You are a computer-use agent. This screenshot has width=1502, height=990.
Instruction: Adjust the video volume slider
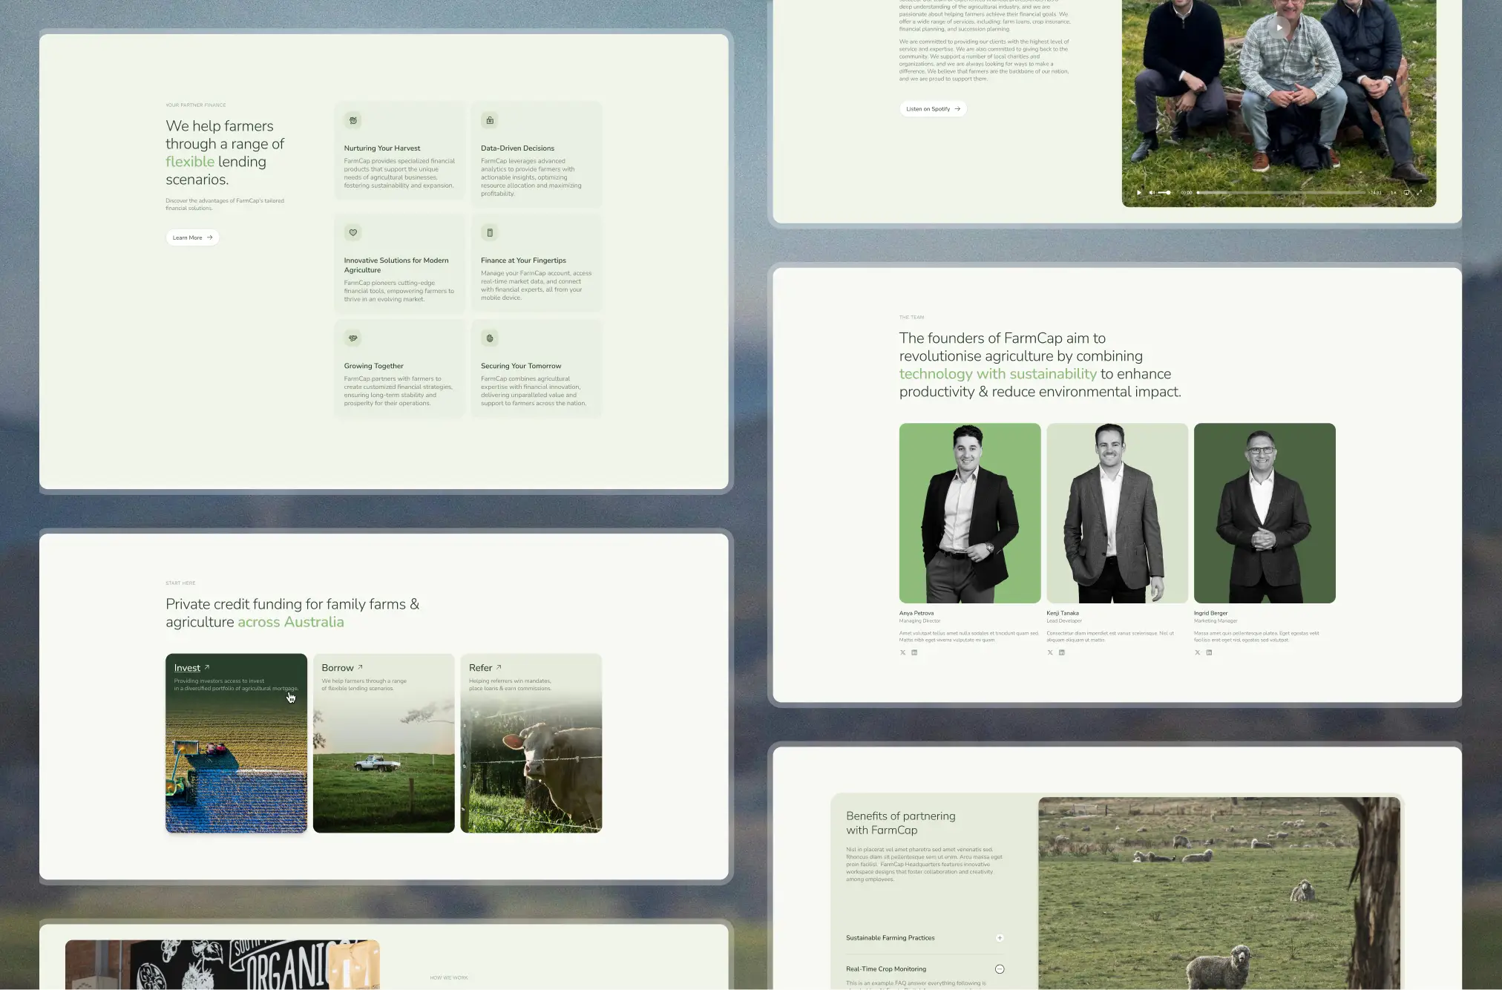click(x=1164, y=192)
